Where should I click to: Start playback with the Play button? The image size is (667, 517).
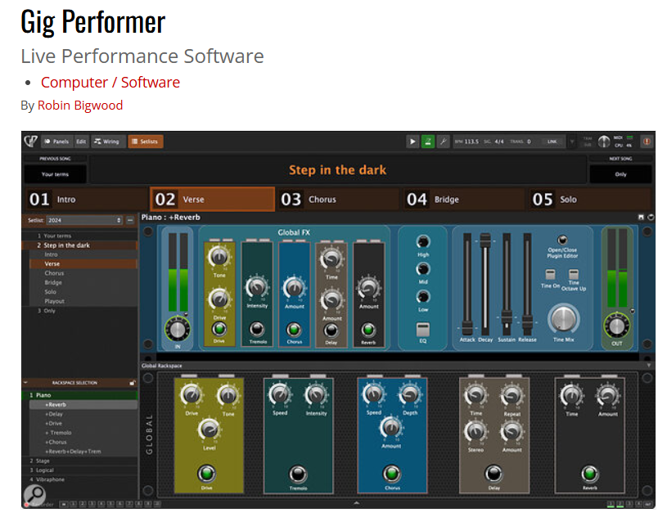tap(412, 141)
